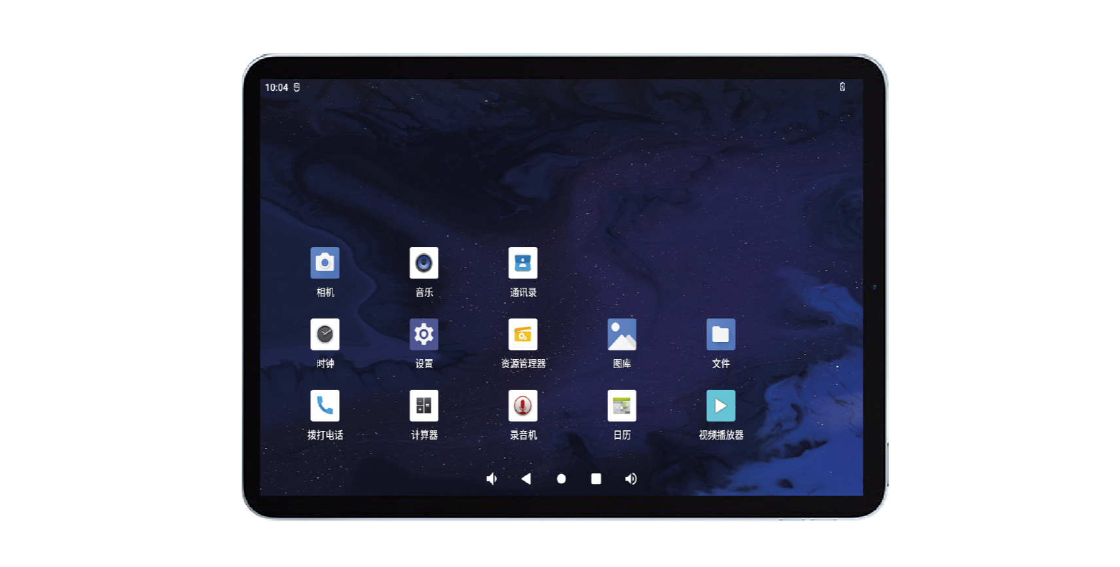This screenshot has height=567, width=1120.
Task: Launch the Music app (音乐)
Action: 424,263
